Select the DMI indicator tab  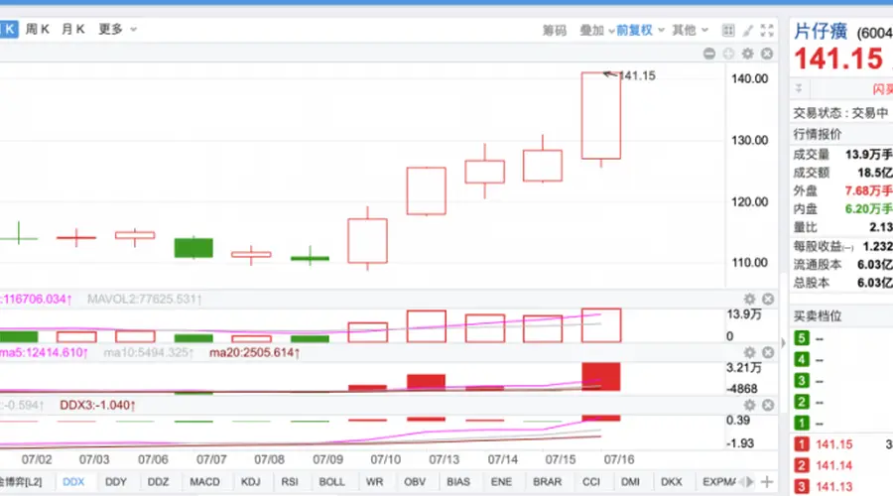[630, 482]
